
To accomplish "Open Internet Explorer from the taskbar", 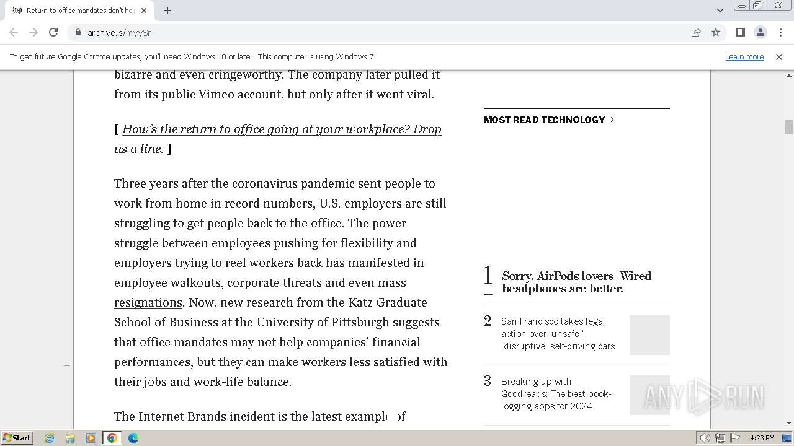I will (x=50, y=438).
